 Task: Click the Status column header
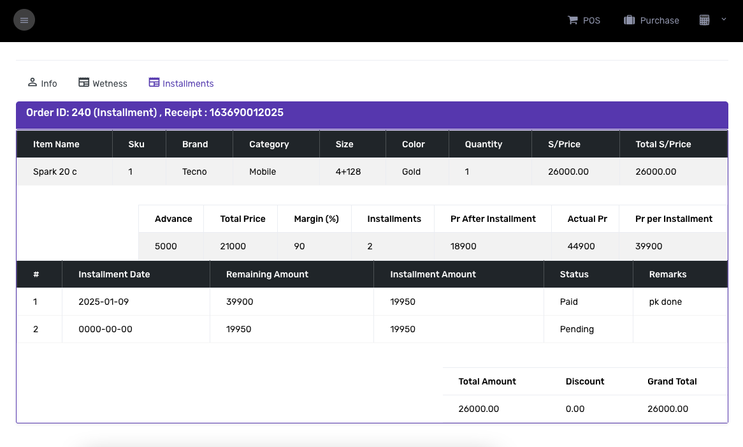[589, 274]
